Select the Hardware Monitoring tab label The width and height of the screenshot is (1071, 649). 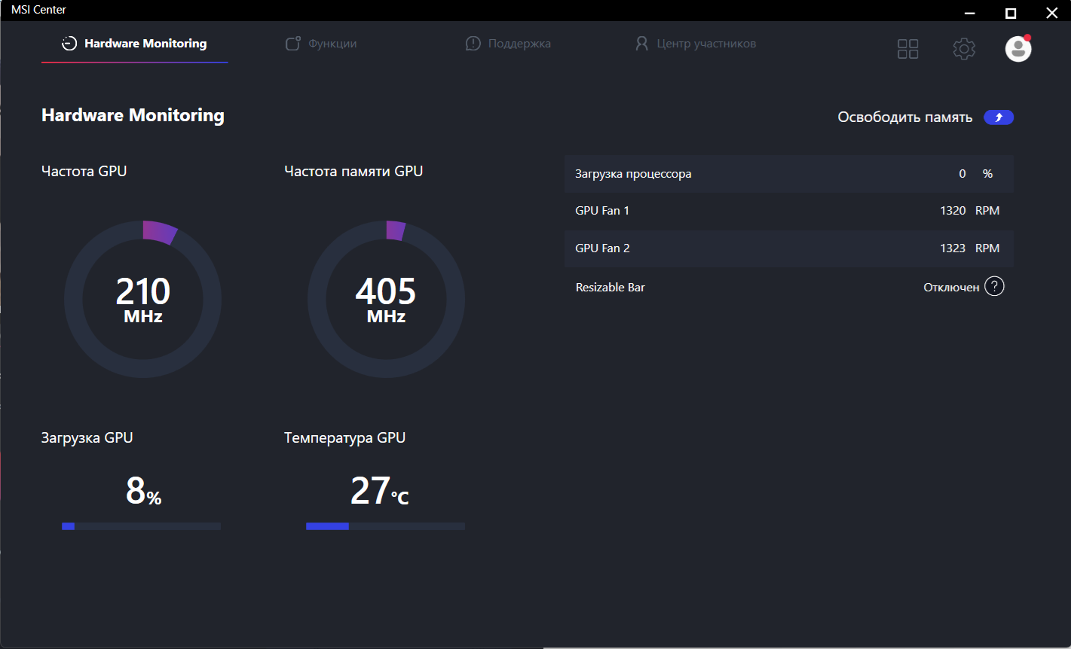click(x=145, y=44)
